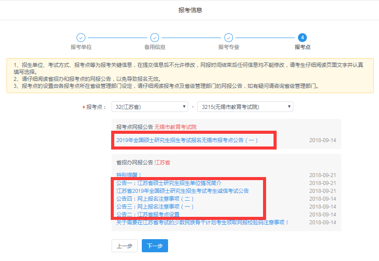The height and width of the screenshot is (261, 379).
Task: Click the 备用信息 step checkmark icon
Action: [154, 38]
